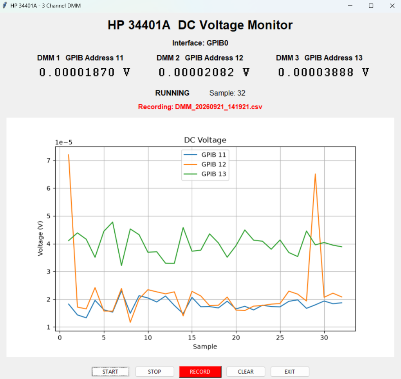Screen dimensions: 401x379
Task: Click the 'Sample: 32' counter
Action: coord(227,93)
